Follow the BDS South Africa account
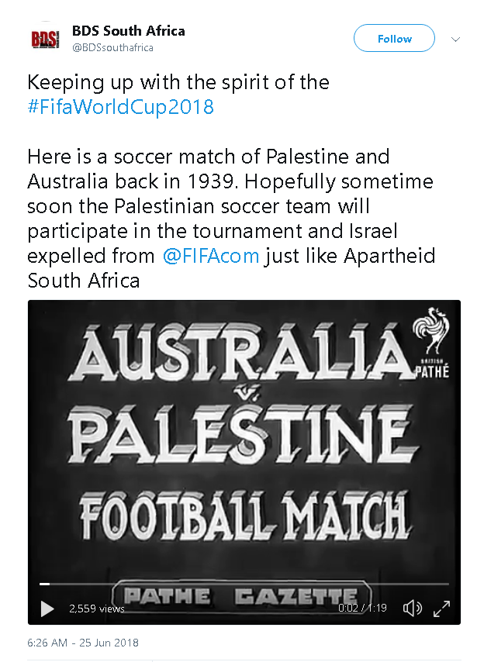The image size is (477, 662). (x=395, y=39)
